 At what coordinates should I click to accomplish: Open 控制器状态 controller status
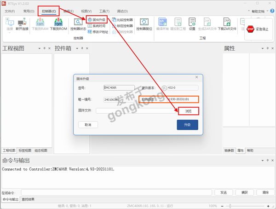tap(78, 24)
